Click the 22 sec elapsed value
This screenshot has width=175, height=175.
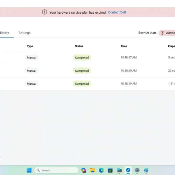tap(171, 71)
